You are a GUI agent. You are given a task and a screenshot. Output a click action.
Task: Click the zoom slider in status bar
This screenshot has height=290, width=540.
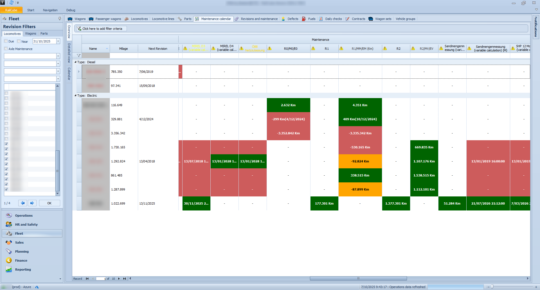coord(492,287)
